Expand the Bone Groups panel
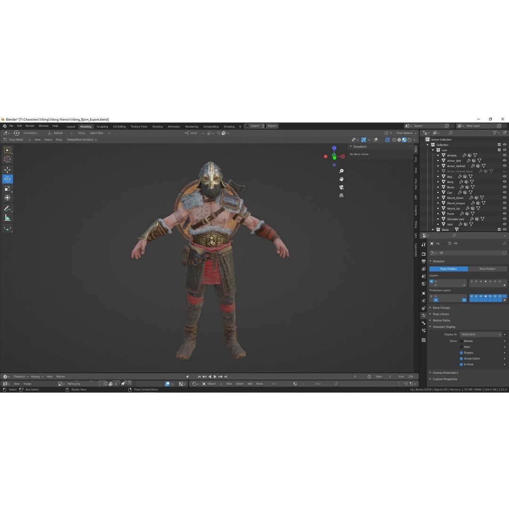The image size is (509, 509). [x=441, y=308]
